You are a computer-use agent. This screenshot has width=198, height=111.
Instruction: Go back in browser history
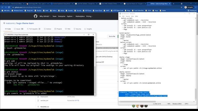pos(2,7)
